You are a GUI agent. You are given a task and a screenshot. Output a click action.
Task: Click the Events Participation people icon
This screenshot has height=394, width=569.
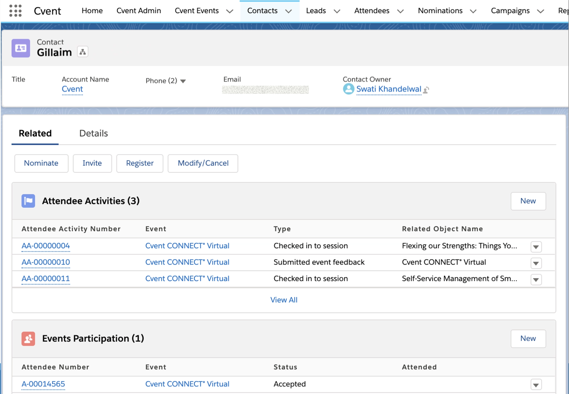(x=28, y=338)
